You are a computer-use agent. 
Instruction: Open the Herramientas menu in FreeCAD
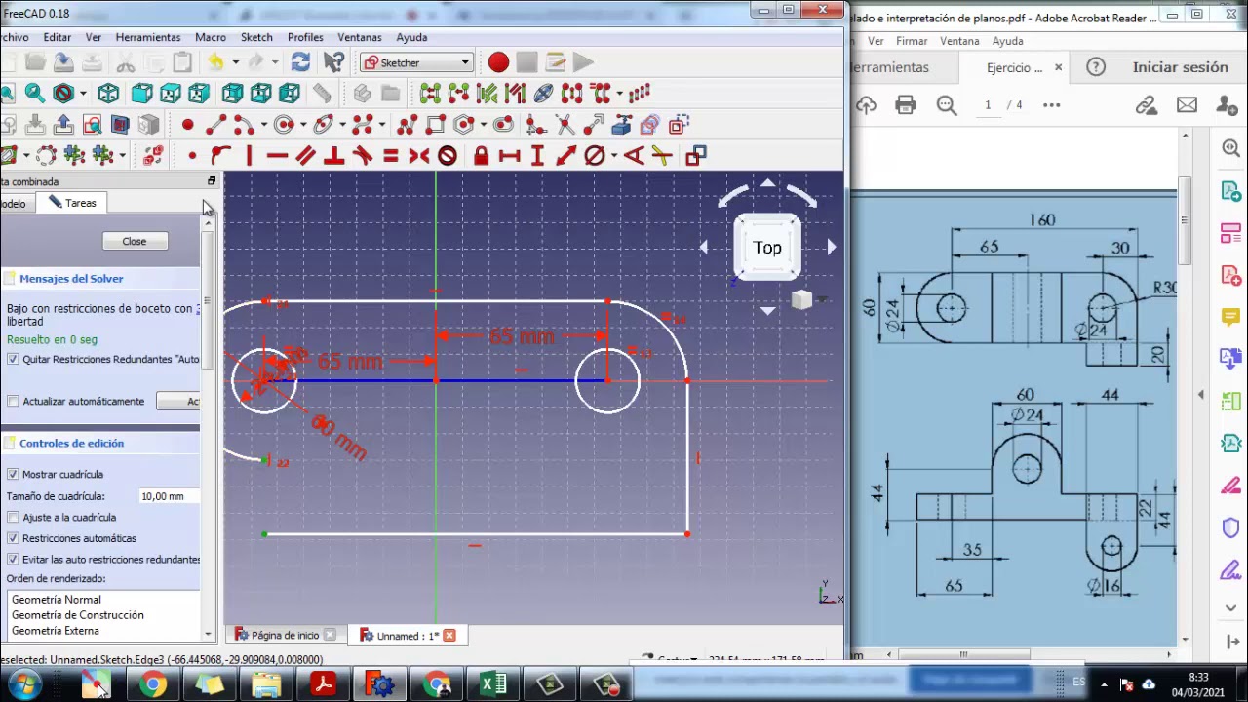pos(148,37)
